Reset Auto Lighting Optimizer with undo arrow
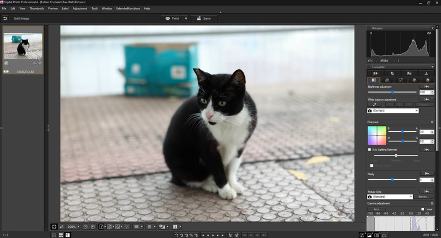The height and width of the screenshot is (238, 441). 427,149
